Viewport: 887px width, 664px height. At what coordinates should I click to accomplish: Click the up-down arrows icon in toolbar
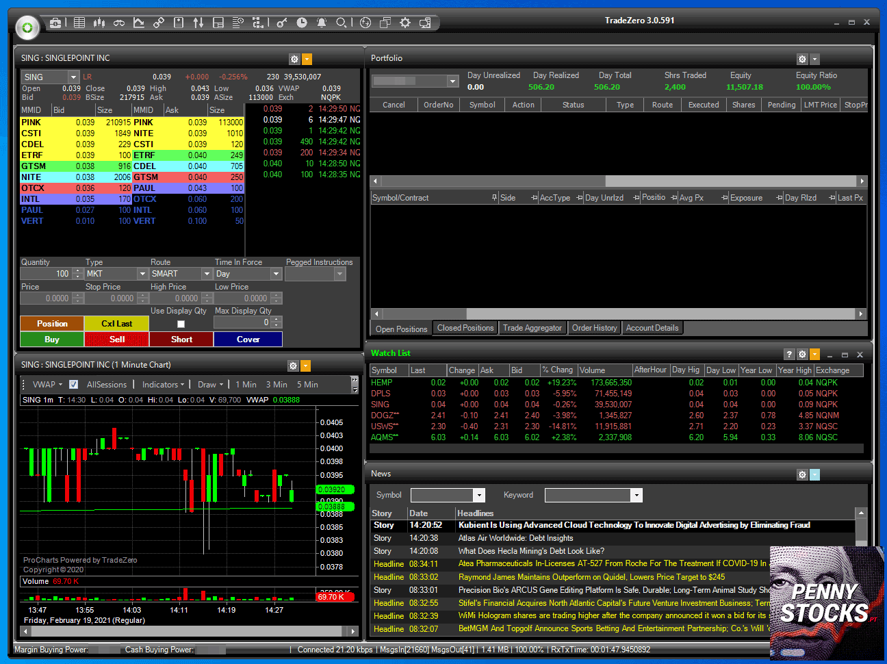pyautogui.click(x=198, y=23)
